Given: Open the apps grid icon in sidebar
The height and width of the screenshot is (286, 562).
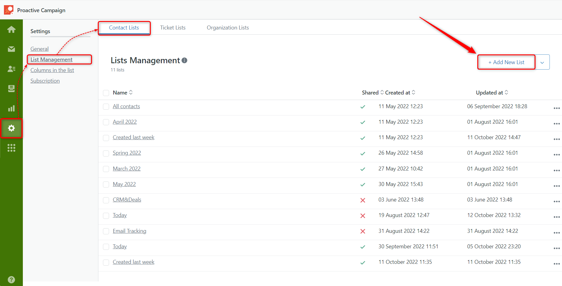Looking at the screenshot, I should (x=11, y=148).
